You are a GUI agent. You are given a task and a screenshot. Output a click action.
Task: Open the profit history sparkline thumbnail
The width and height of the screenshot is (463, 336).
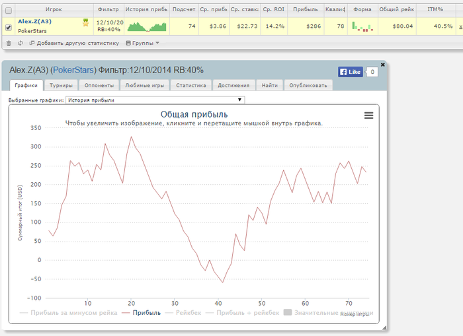[x=147, y=26]
